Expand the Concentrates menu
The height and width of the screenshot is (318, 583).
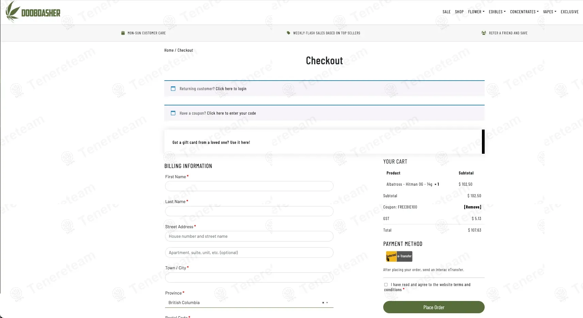(x=524, y=12)
